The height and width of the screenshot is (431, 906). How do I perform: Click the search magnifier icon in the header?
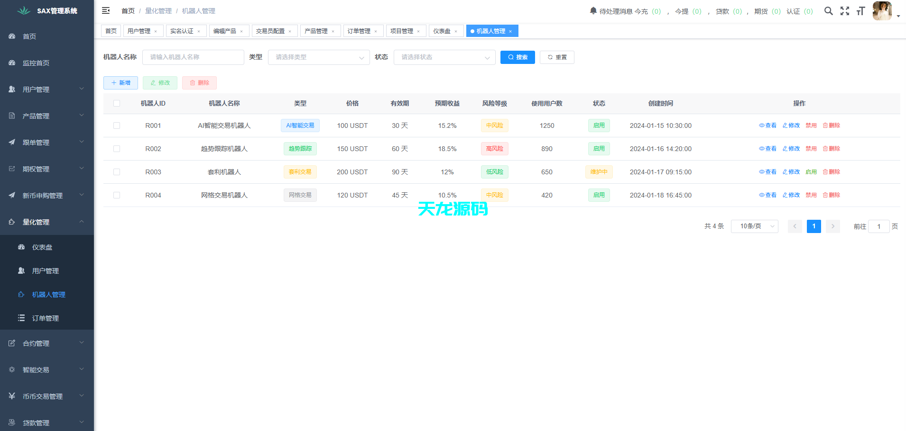coord(829,10)
